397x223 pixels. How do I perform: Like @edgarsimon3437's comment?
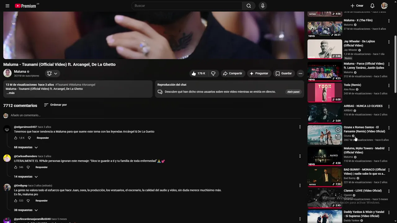coord(16,138)
